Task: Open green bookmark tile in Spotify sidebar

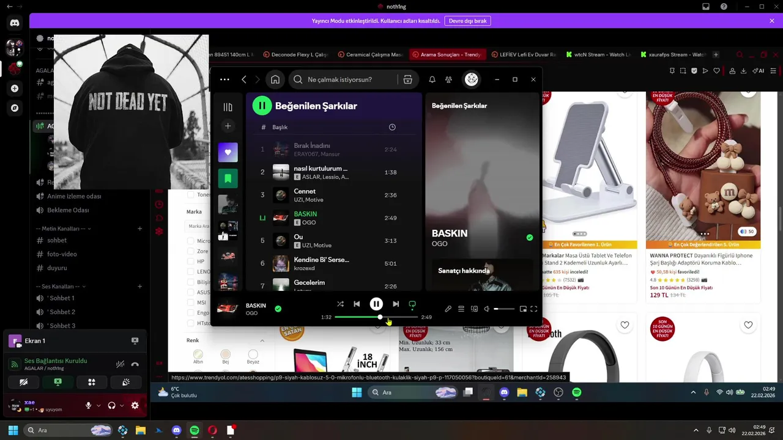Action: [x=228, y=178]
